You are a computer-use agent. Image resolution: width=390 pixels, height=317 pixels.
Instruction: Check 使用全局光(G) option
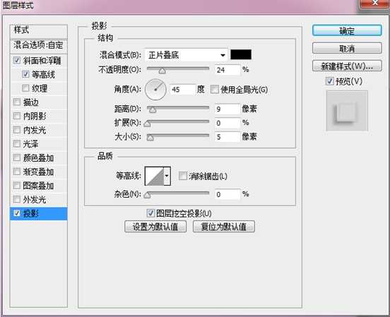pyautogui.click(x=214, y=89)
